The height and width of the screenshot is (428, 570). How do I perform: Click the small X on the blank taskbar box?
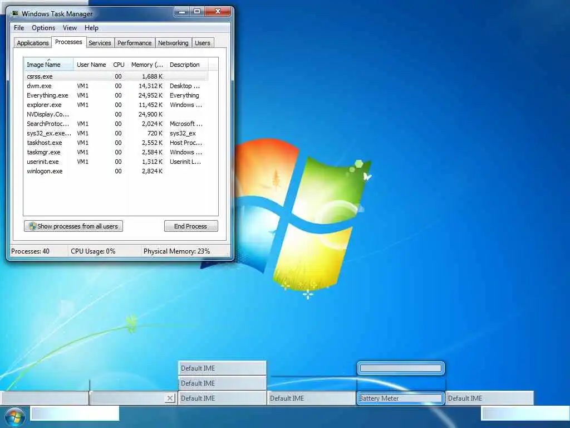pyautogui.click(x=170, y=398)
